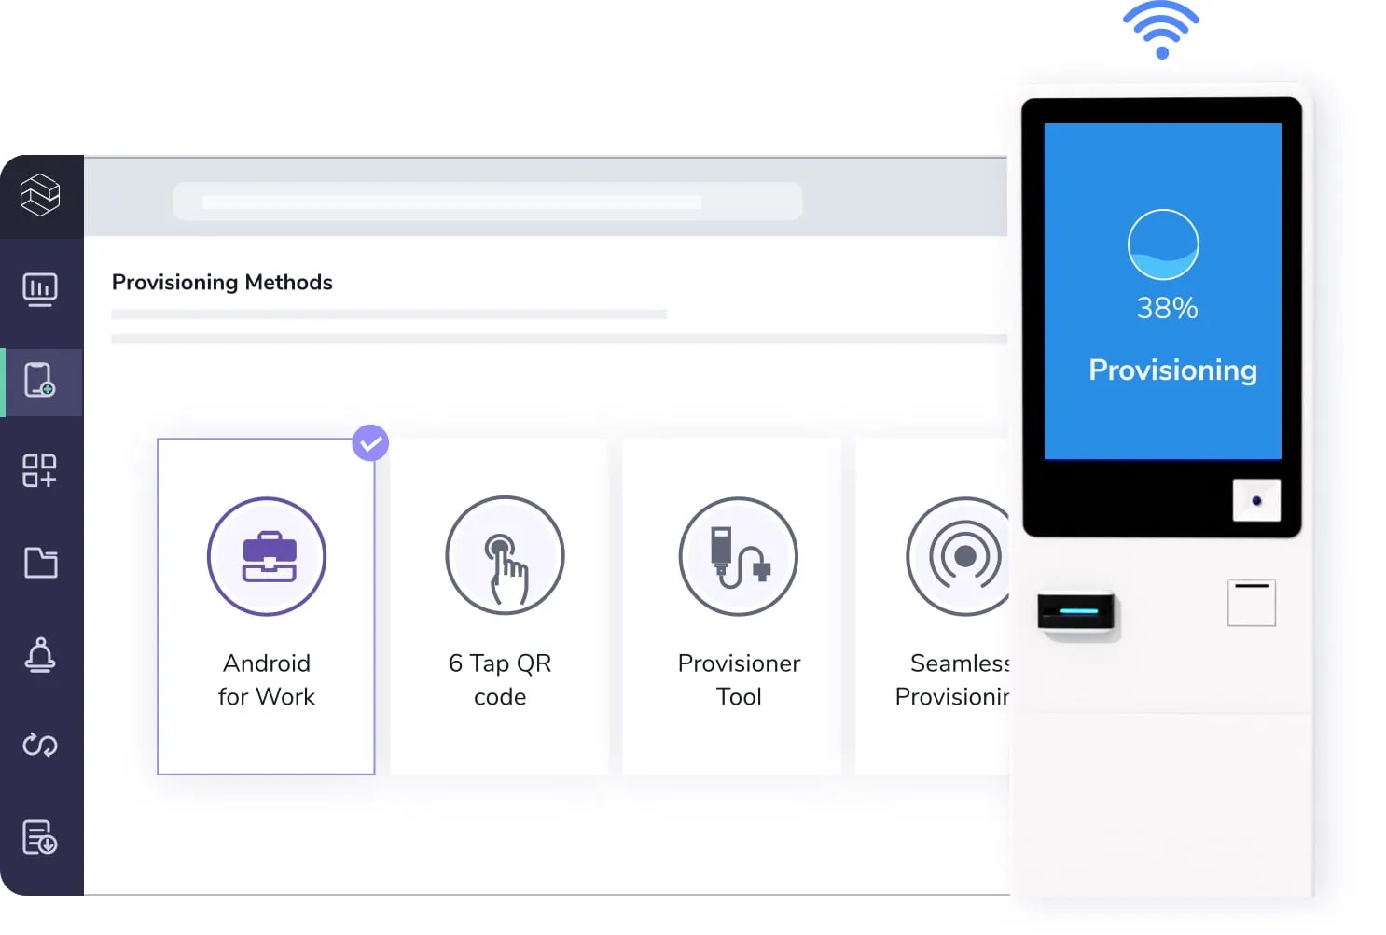1386x935 pixels.
Task: Open the notifications bell icon
Action: (x=41, y=656)
